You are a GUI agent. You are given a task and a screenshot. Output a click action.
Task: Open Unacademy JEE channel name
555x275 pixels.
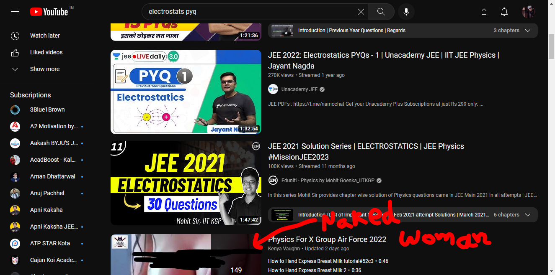pyautogui.click(x=299, y=89)
